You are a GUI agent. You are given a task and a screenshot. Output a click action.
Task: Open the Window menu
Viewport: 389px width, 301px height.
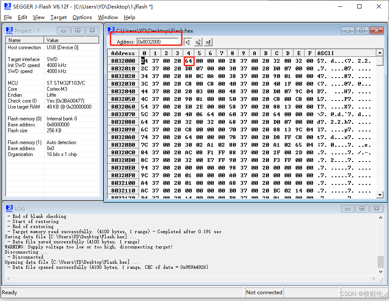tap(108, 17)
